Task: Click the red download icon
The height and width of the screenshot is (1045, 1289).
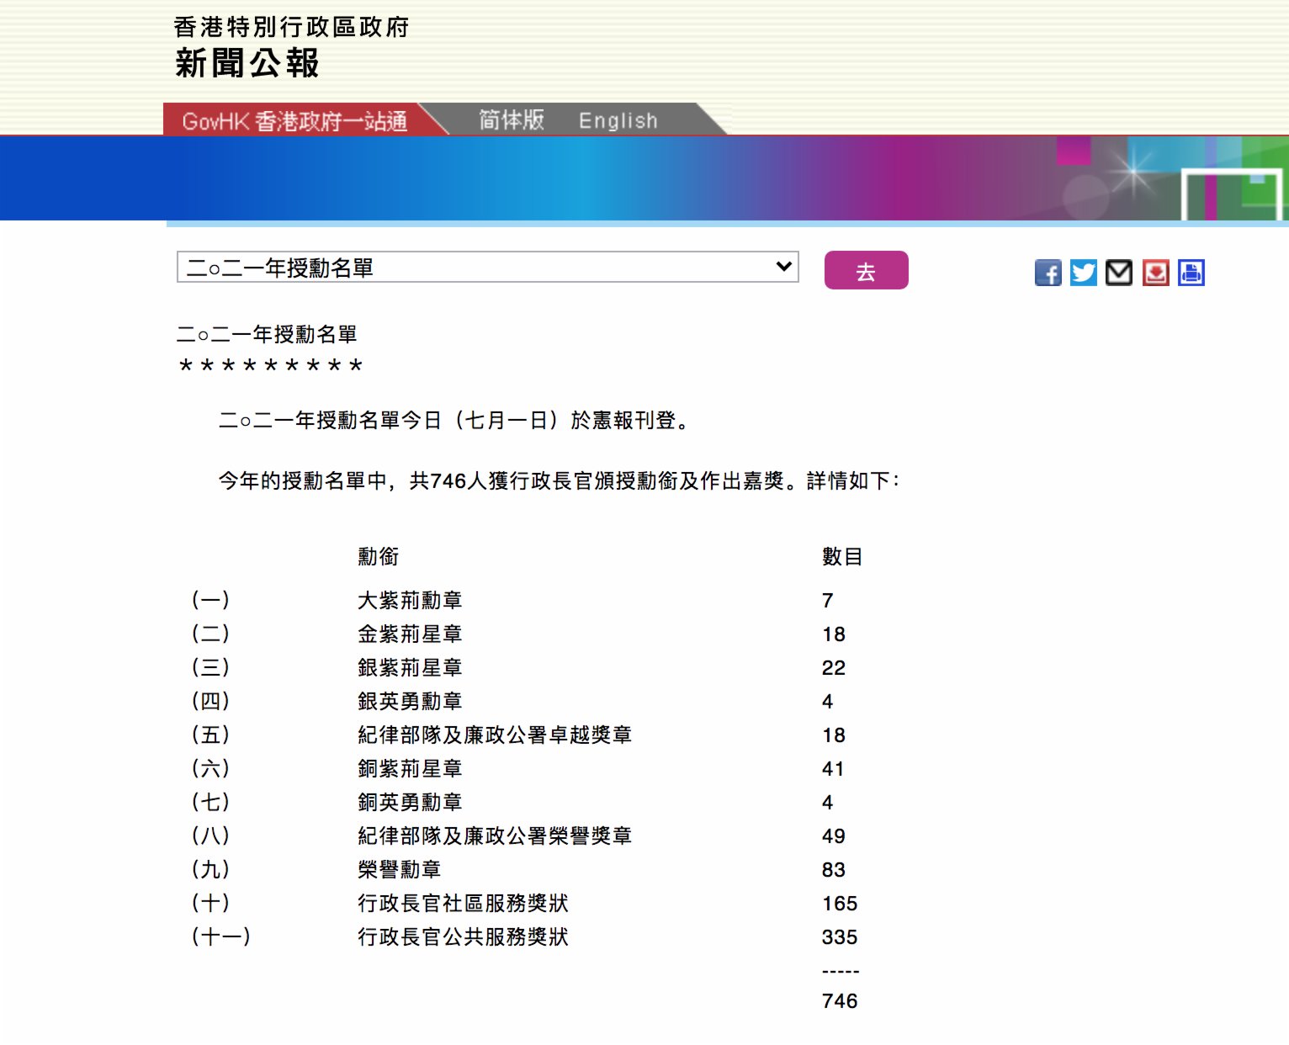Action: (x=1155, y=273)
